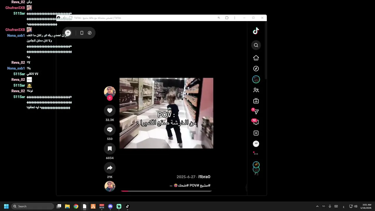375x211 pixels.
Task: Open the creator's avatar above the like button
Action: (x=110, y=92)
